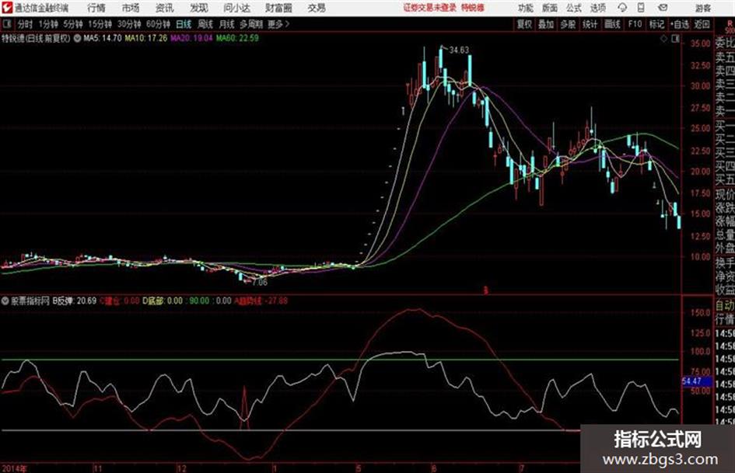735x473 pixels.
Task: Click 证券交易未登录 login link
Action: [430, 8]
